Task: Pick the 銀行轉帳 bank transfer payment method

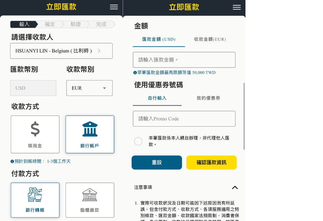Action: tap(35, 200)
